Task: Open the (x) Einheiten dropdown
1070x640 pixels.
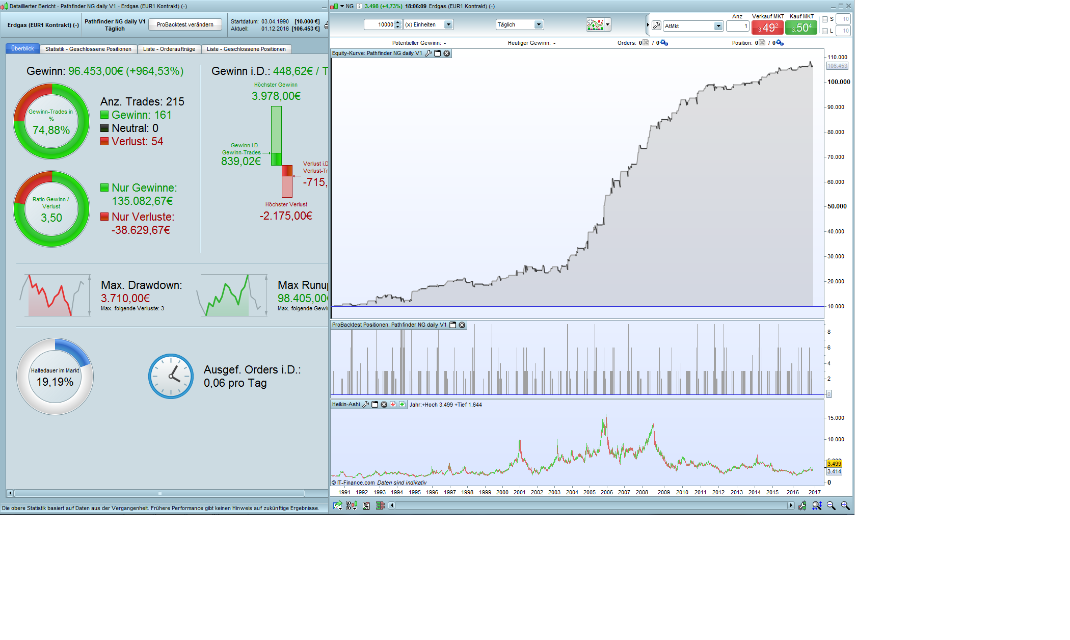Action: coord(448,24)
